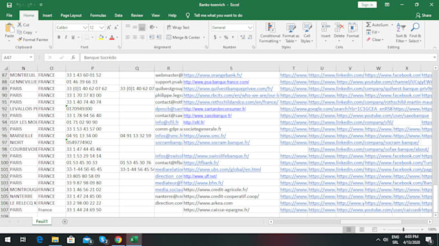Toggle Middle Align for cells

pos(135,27)
